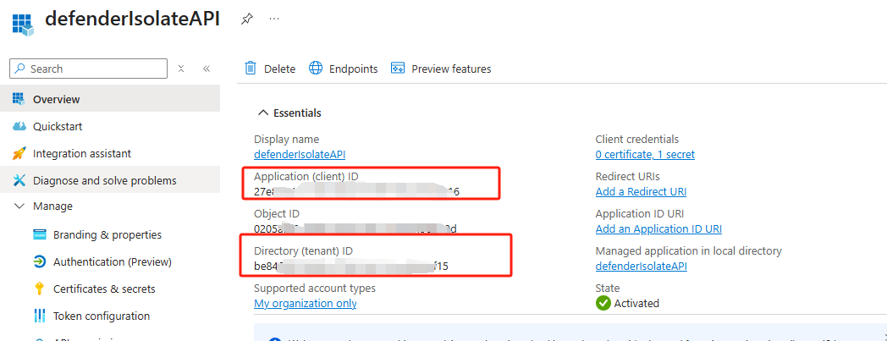Click the Activated state text
The width and height of the screenshot is (887, 341).
click(x=636, y=304)
